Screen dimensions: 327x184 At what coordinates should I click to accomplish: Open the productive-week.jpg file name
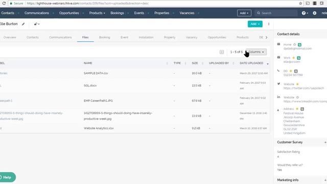pos(118,116)
